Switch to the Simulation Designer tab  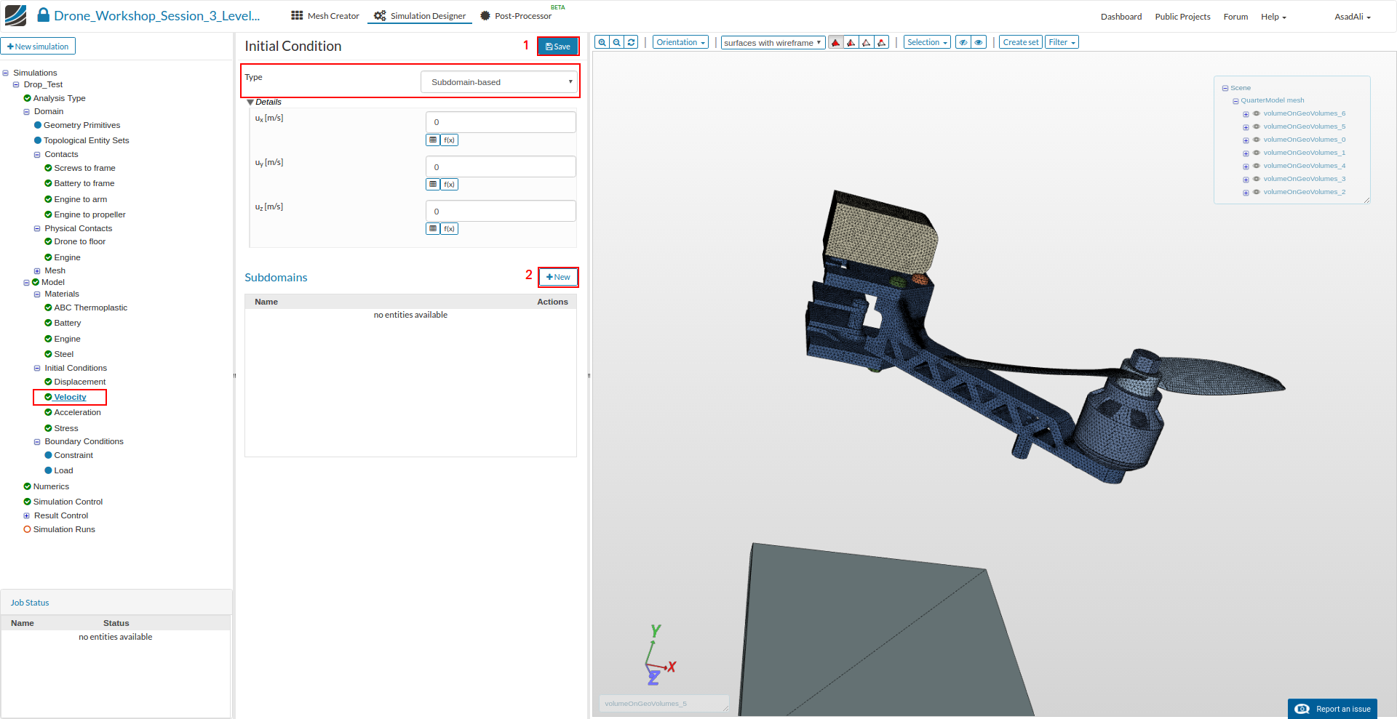[x=420, y=16]
